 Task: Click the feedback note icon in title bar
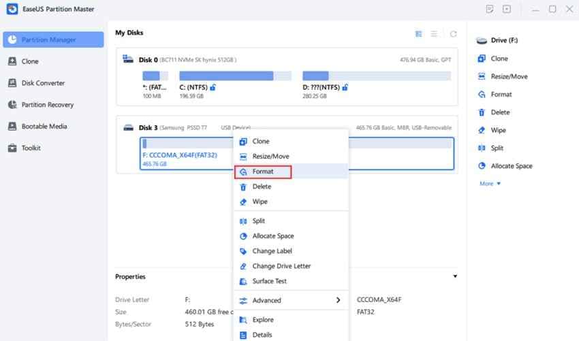pyautogui.click(x=490, y=9)
